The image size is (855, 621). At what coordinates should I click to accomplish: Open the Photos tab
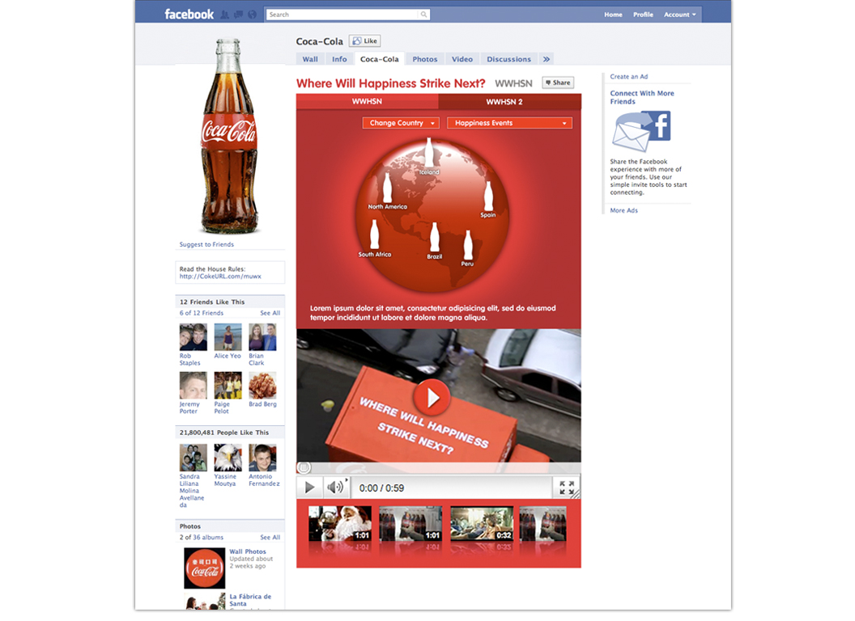(424, 59)
